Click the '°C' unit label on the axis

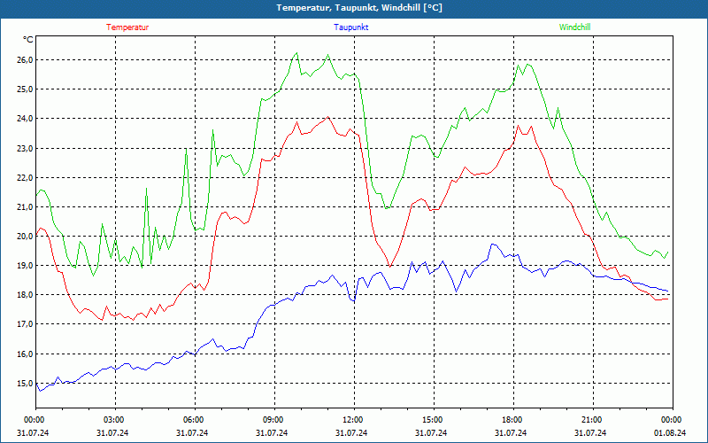(28, 40)
